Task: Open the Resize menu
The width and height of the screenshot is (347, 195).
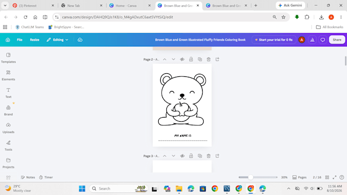Action: (x=35, y=40)
